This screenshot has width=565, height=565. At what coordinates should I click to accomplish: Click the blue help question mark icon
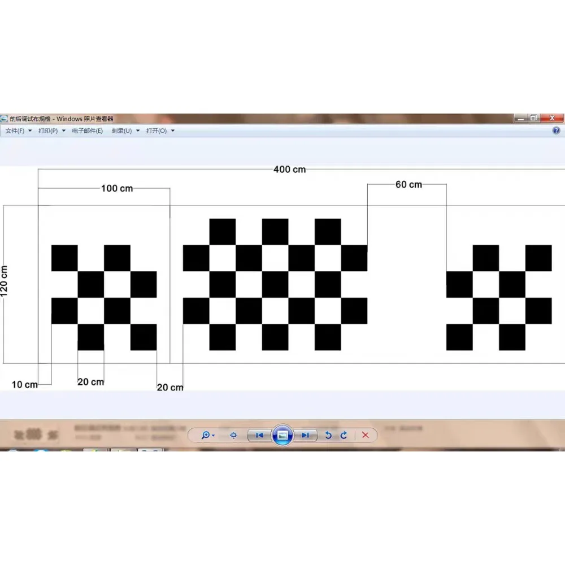pos(556,131)
